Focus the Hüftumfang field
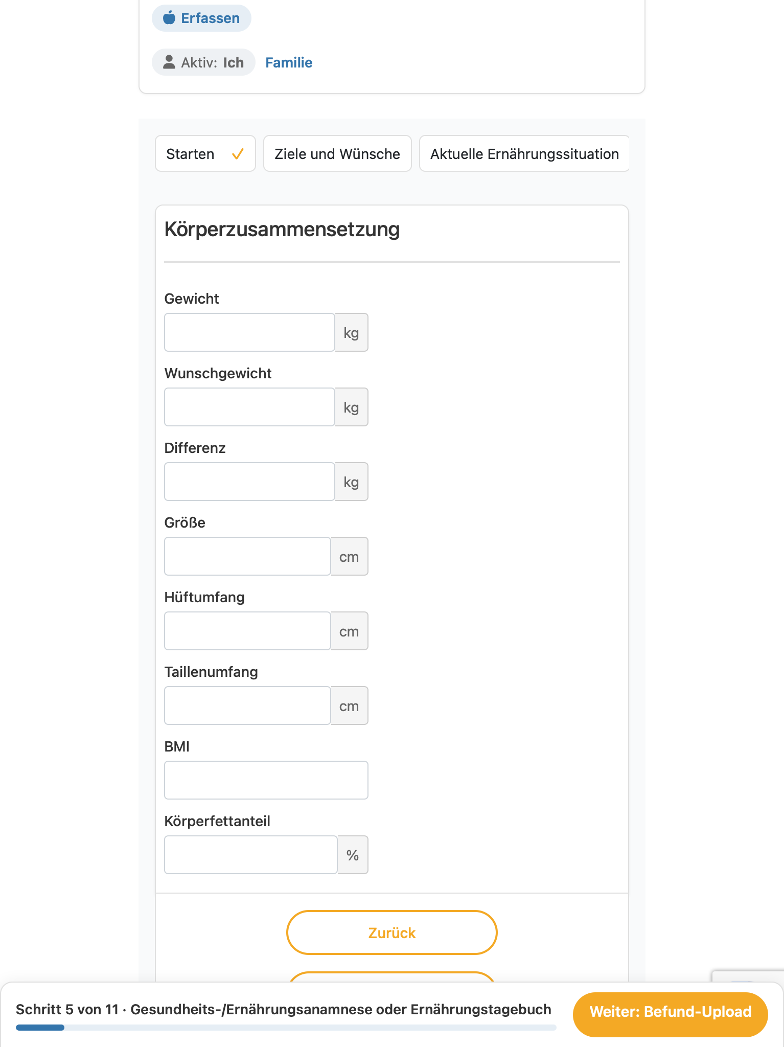784x1047 pixels. click(247, 631)
